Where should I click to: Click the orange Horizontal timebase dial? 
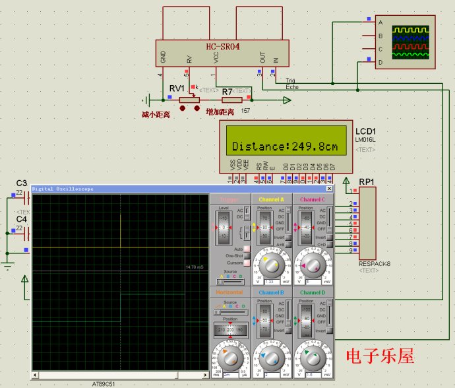tap(230, 358)
